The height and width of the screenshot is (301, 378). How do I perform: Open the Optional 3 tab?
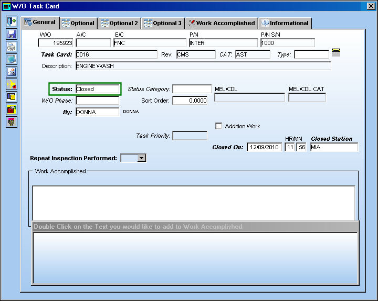coord(163,24)
